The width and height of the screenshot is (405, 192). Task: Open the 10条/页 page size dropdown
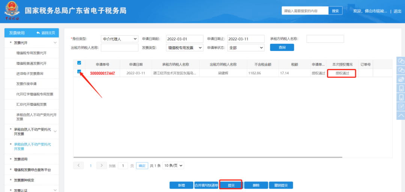coord(173,166)
